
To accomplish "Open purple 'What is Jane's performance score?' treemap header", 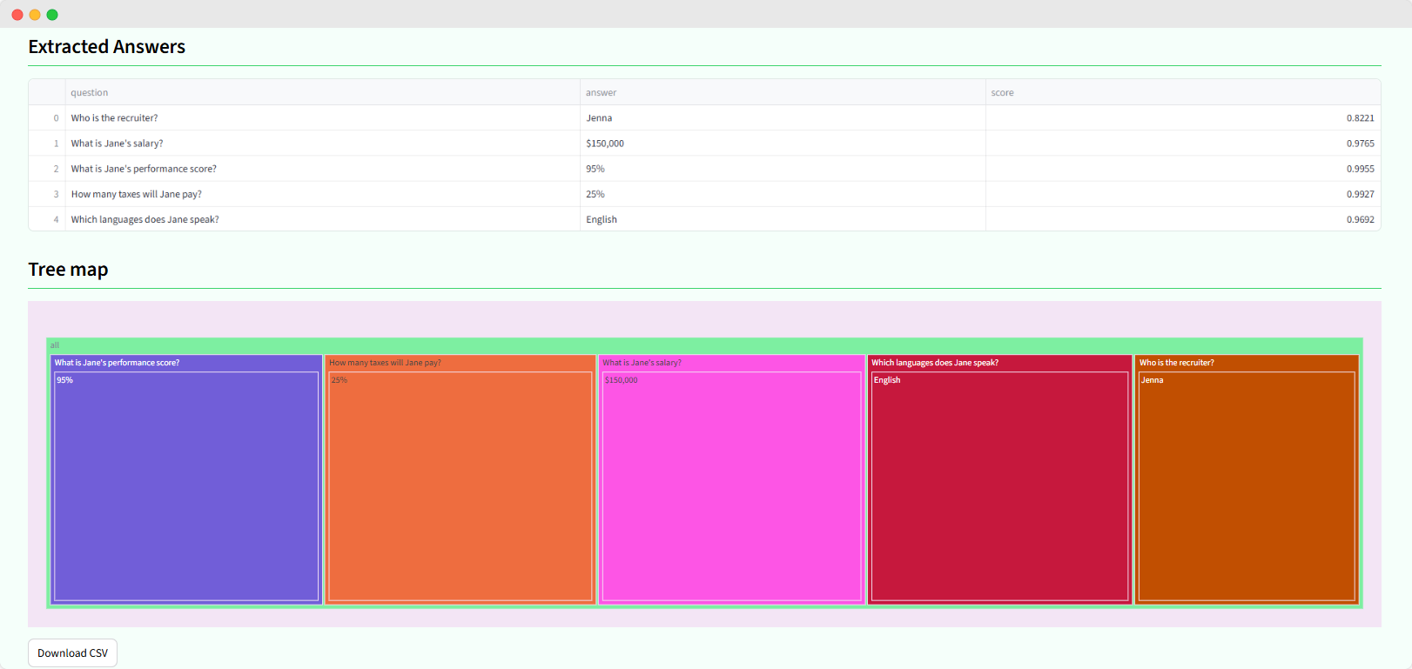I will [186, 363].
